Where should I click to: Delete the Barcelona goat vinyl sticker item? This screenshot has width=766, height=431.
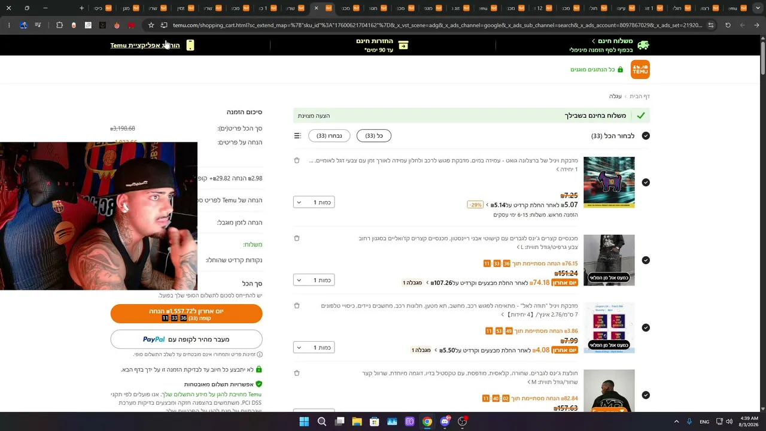point(297,160)
